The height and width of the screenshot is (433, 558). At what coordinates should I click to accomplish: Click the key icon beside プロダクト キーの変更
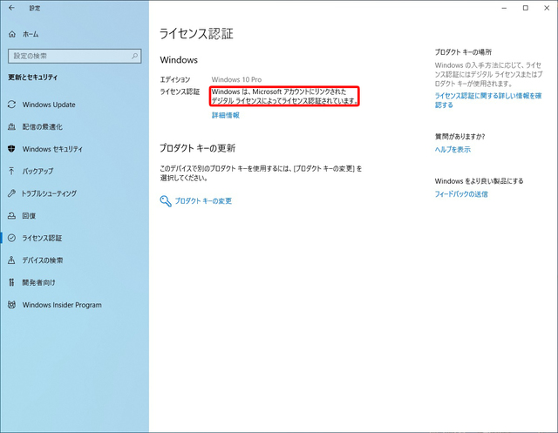[x=166, y=201]
